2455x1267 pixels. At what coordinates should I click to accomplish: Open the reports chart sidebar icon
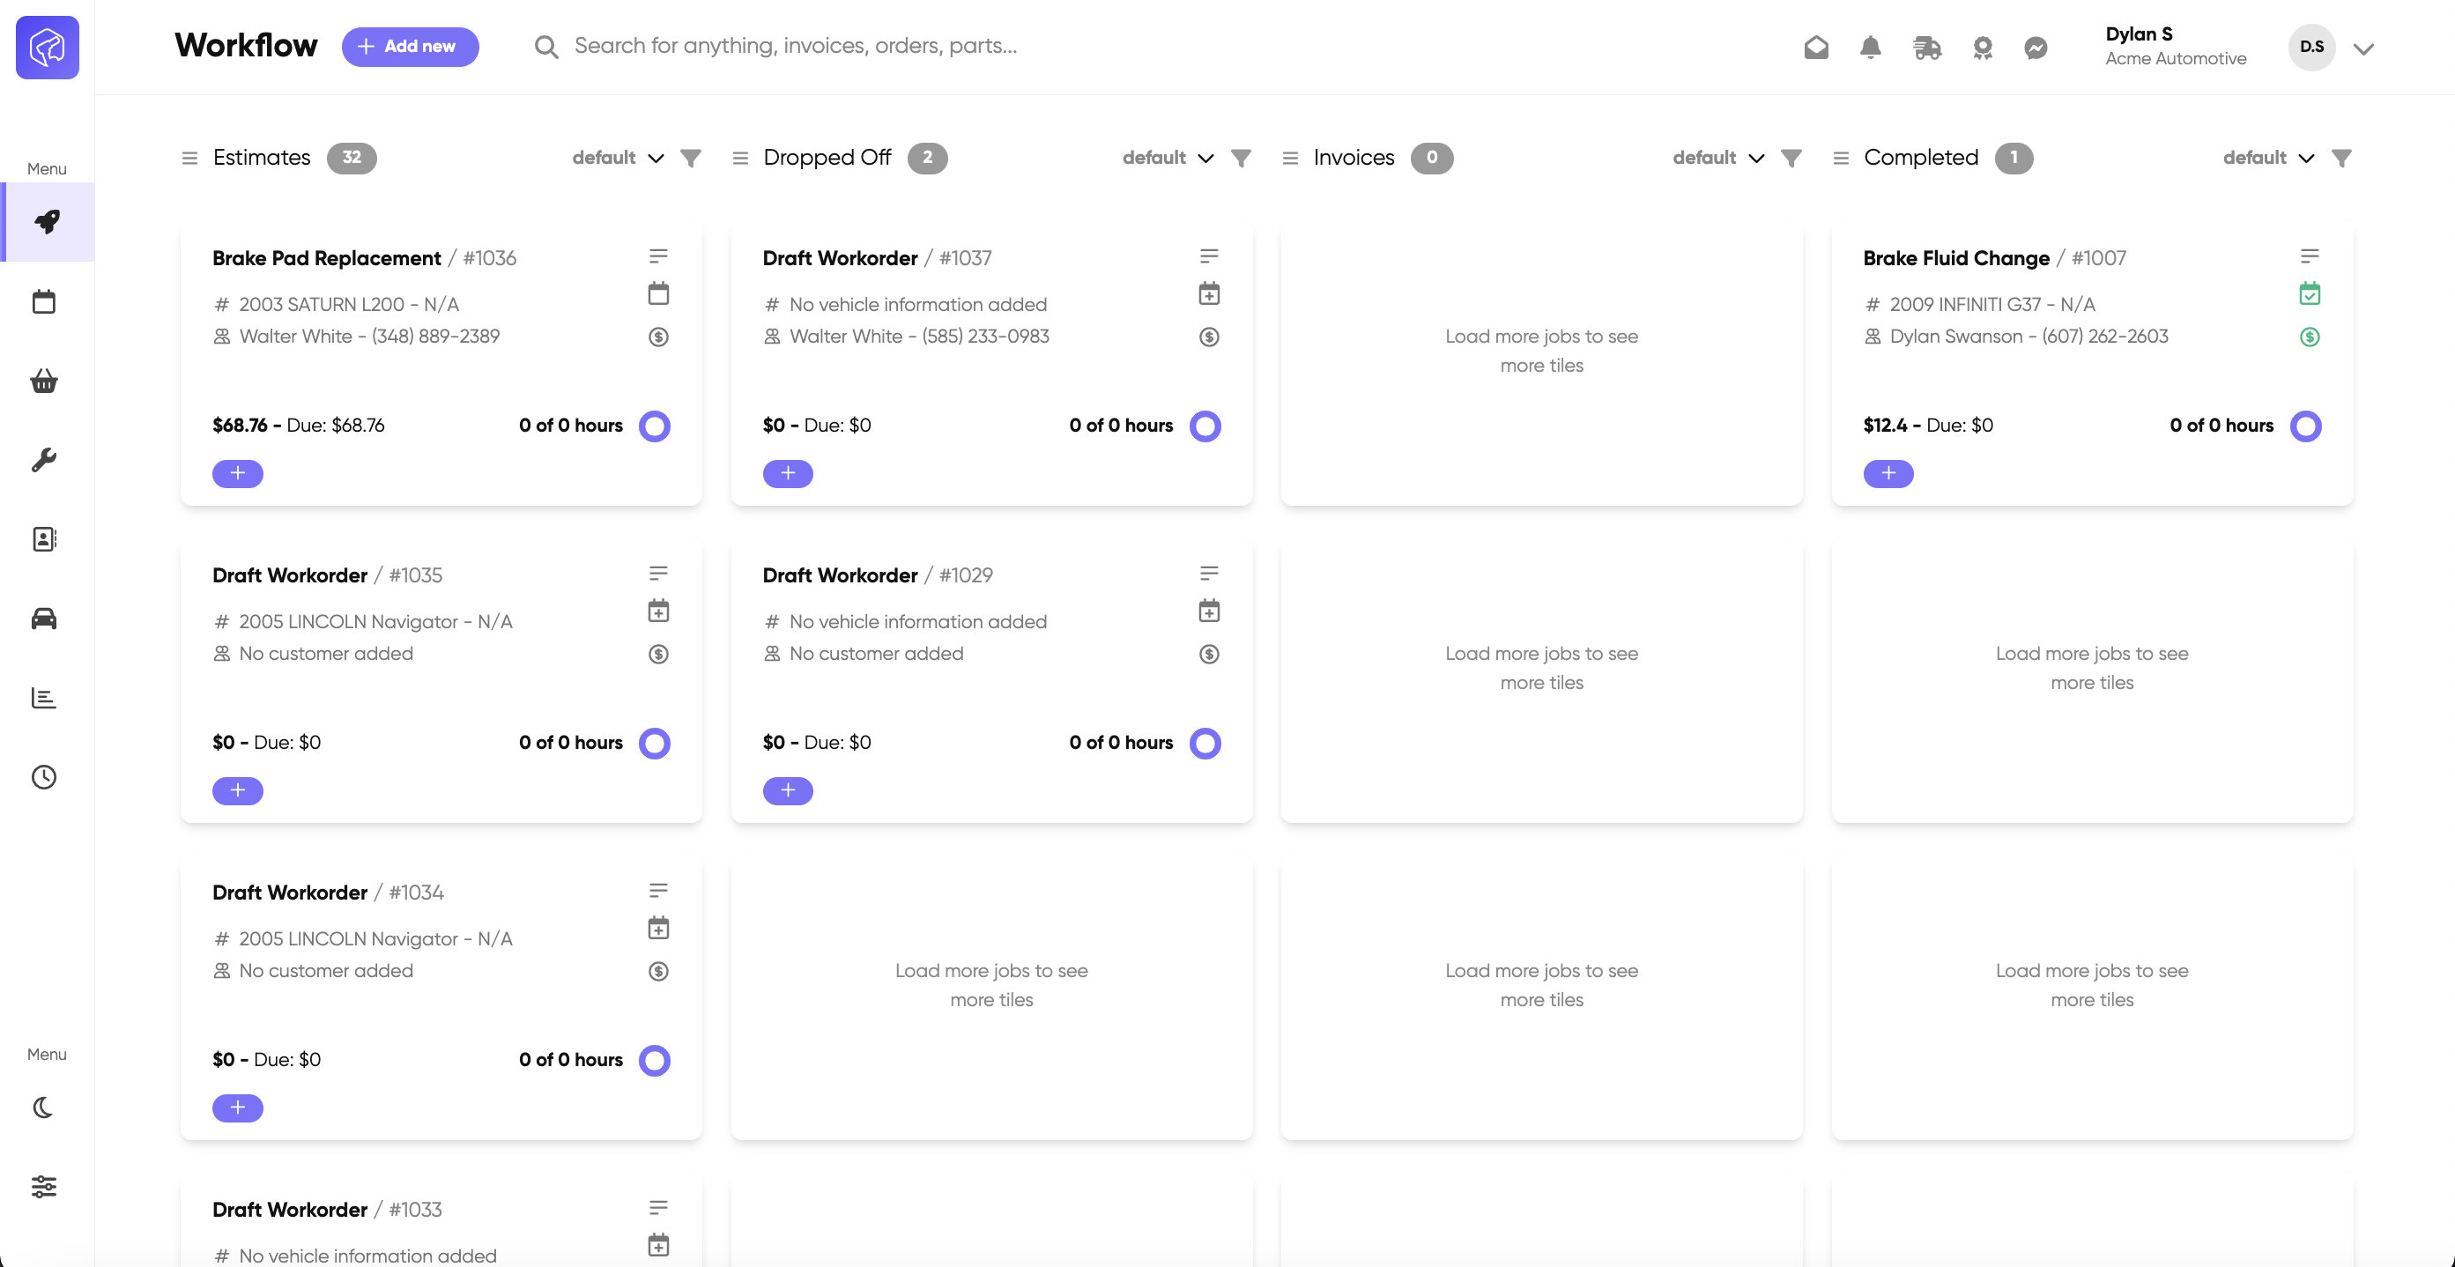pos(44,697)
